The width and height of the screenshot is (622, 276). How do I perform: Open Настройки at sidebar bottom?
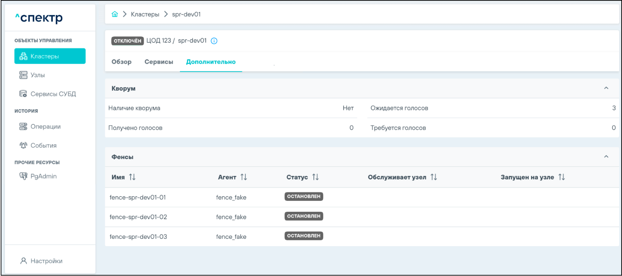46,261
